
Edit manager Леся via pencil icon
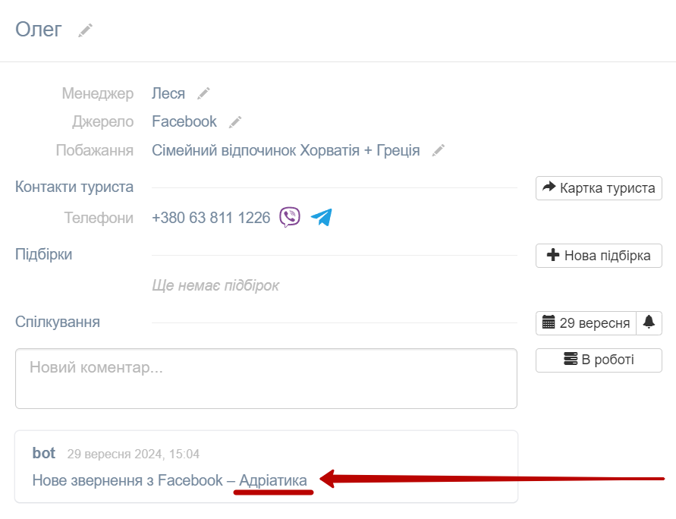click(203, 93)
